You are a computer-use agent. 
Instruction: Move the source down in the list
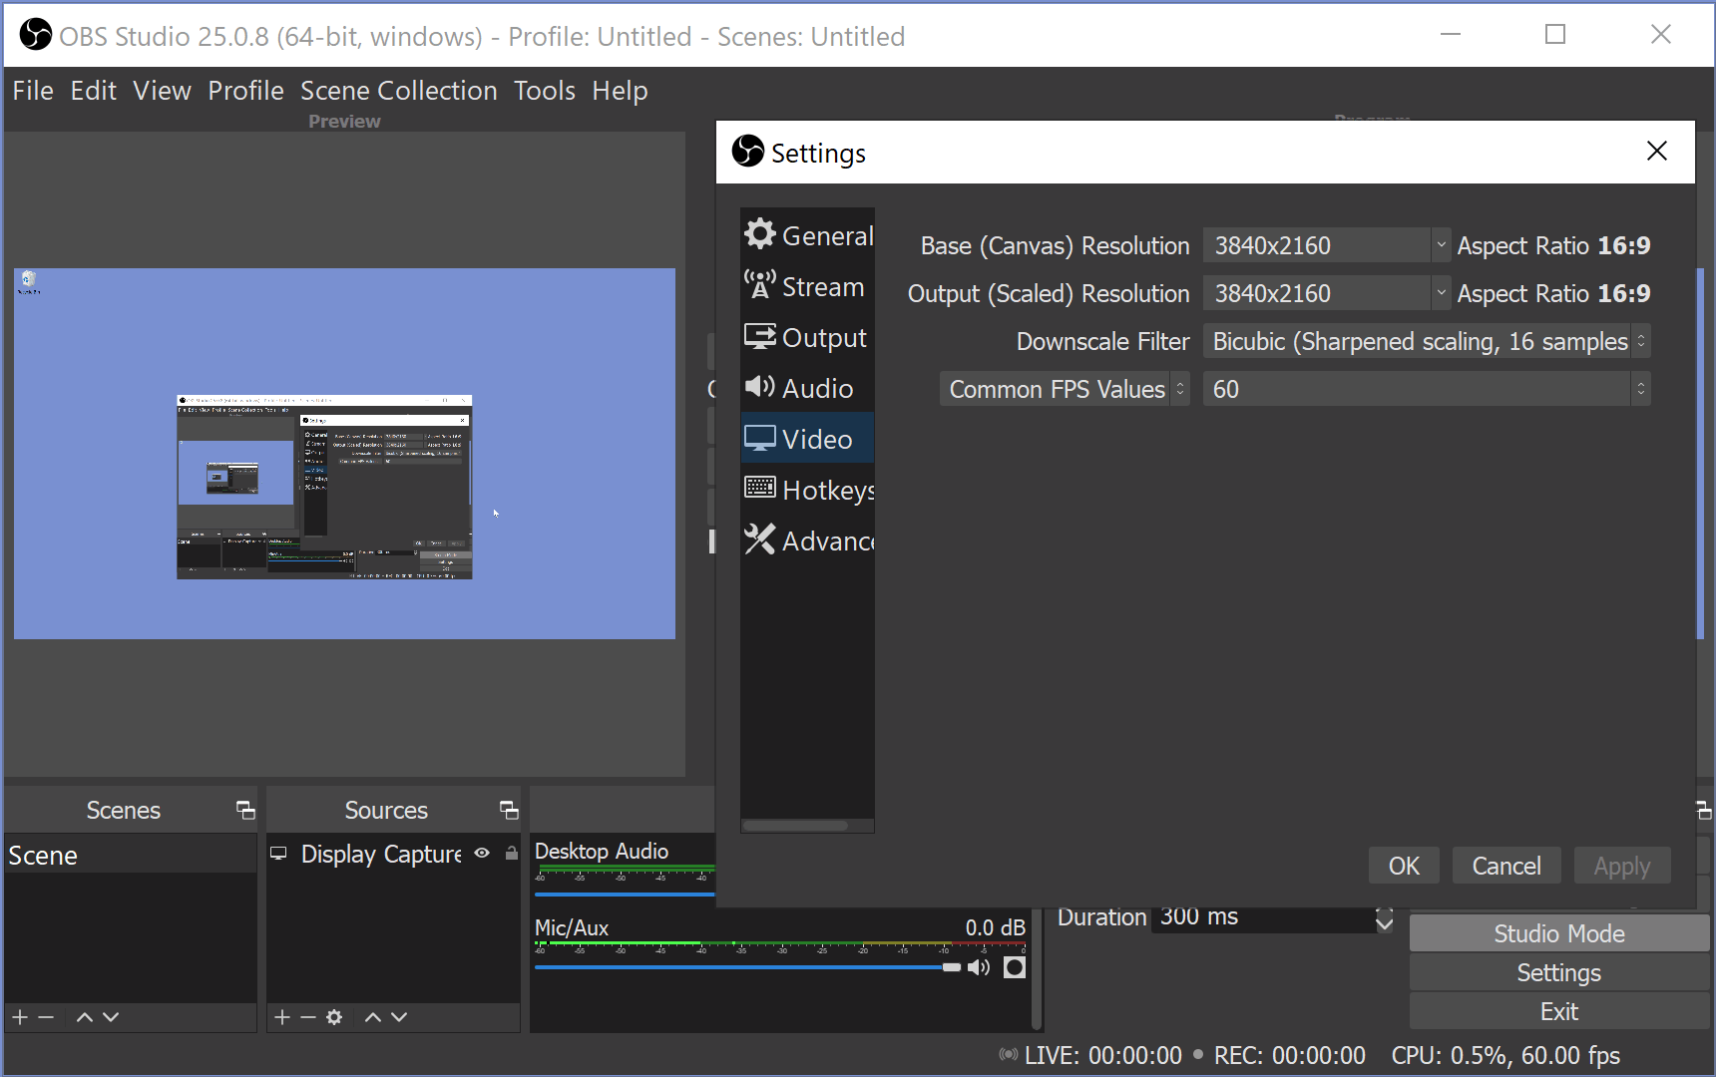point(399,1017)
